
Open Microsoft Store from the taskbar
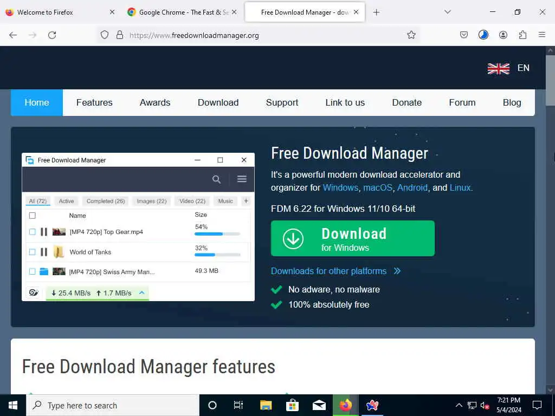point(292,405)
